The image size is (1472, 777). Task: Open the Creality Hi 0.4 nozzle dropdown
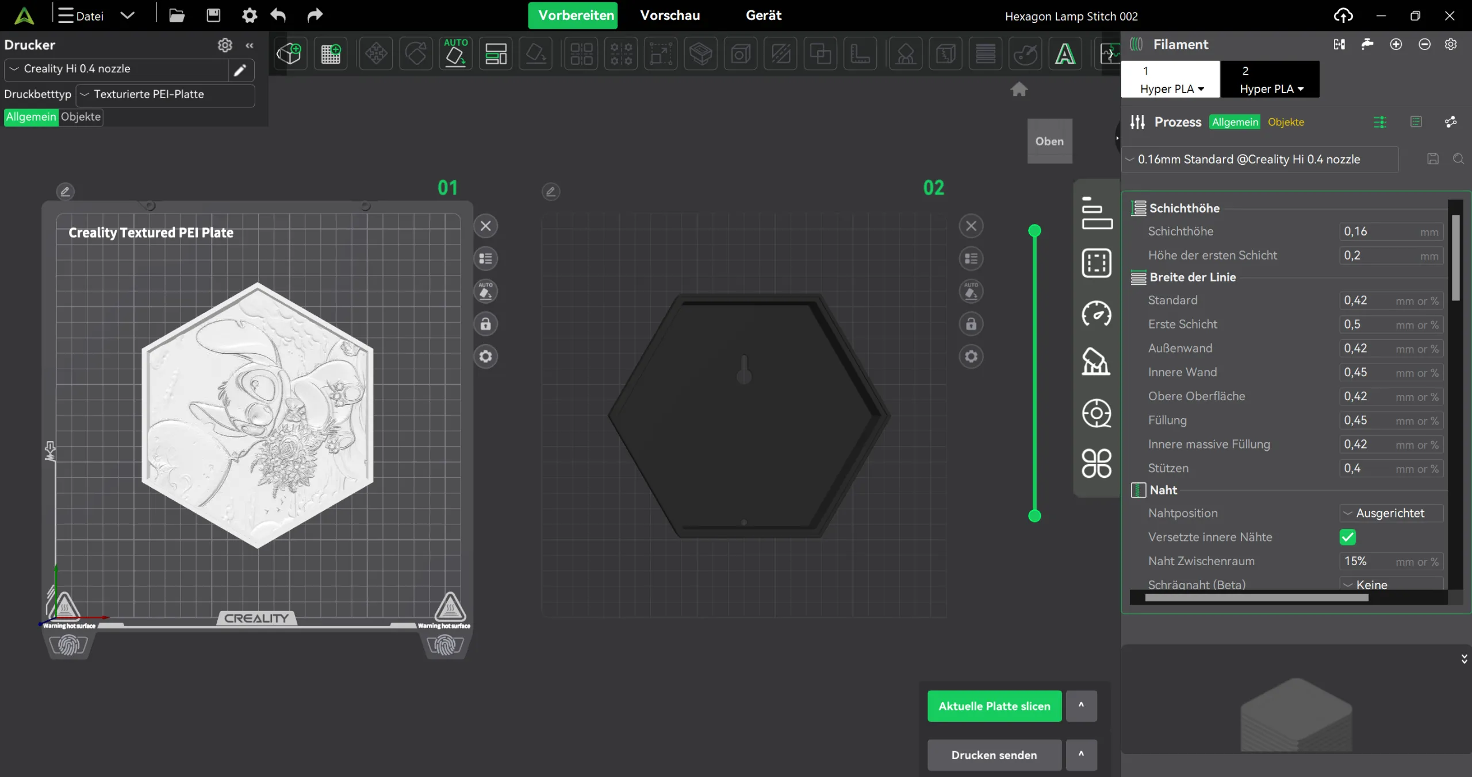point(116,69)
